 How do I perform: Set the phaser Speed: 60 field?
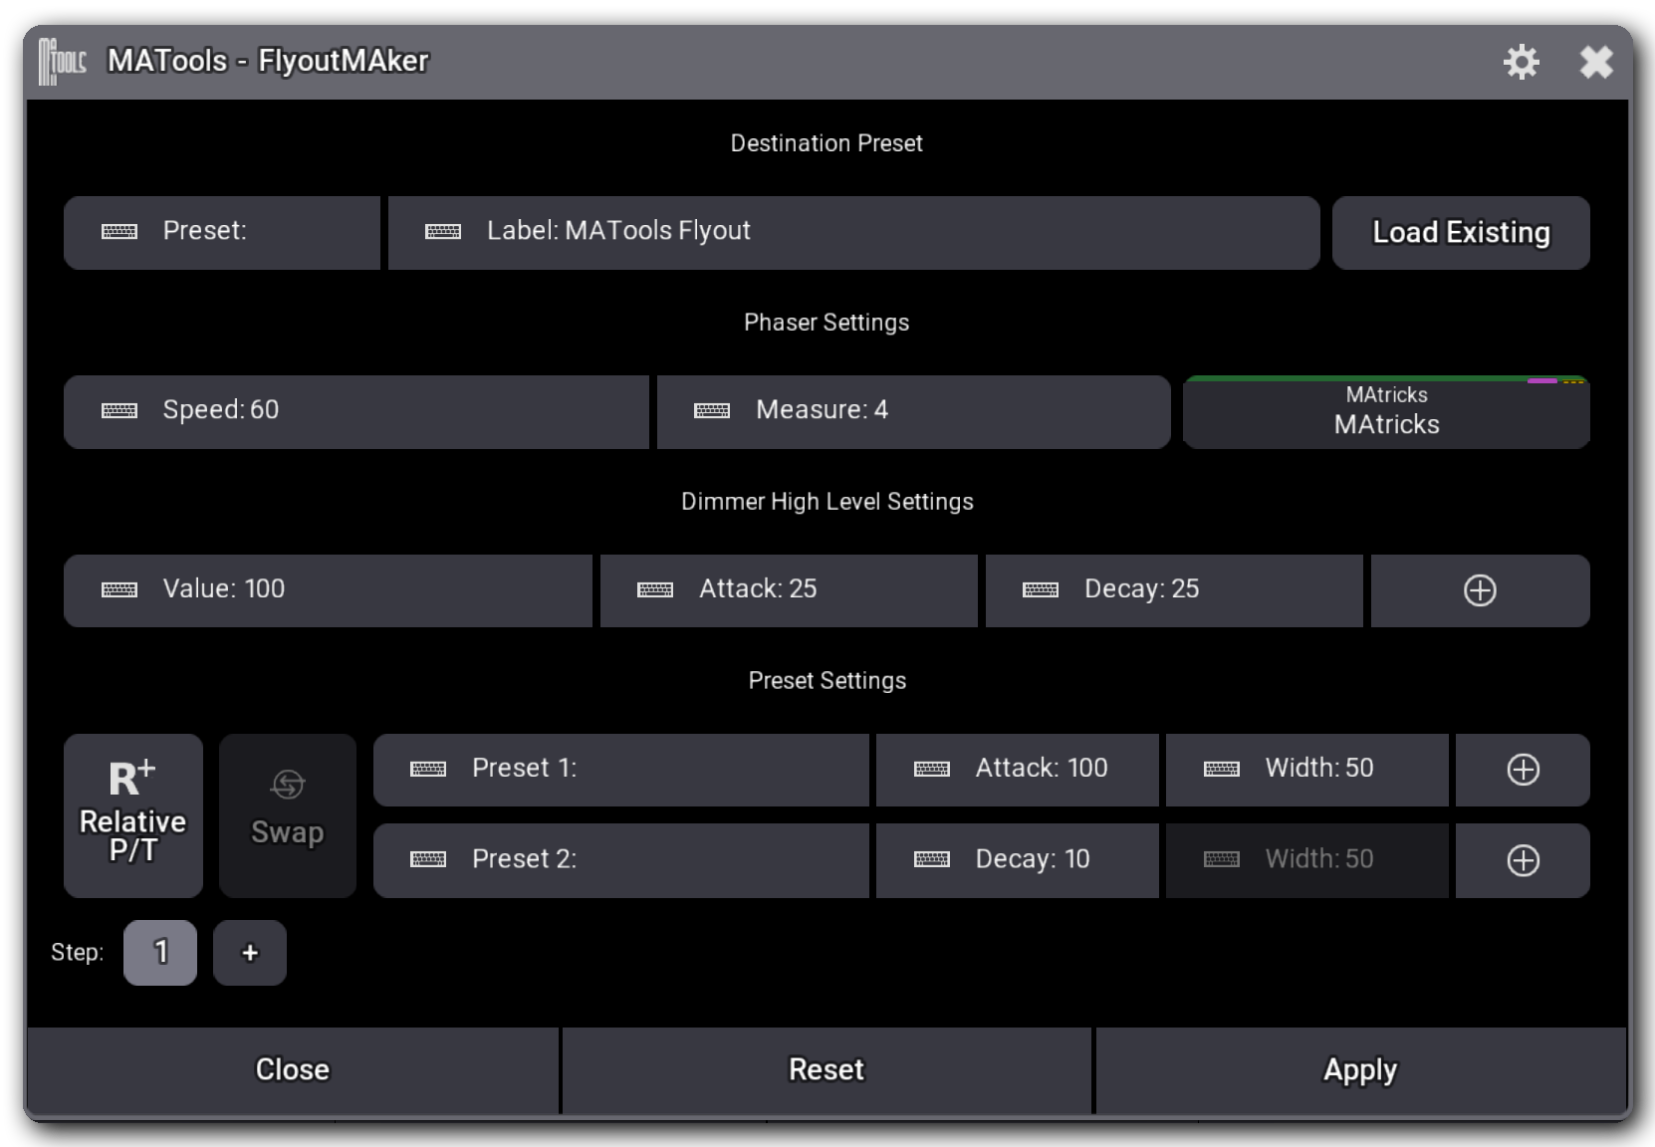click(356, 411)
